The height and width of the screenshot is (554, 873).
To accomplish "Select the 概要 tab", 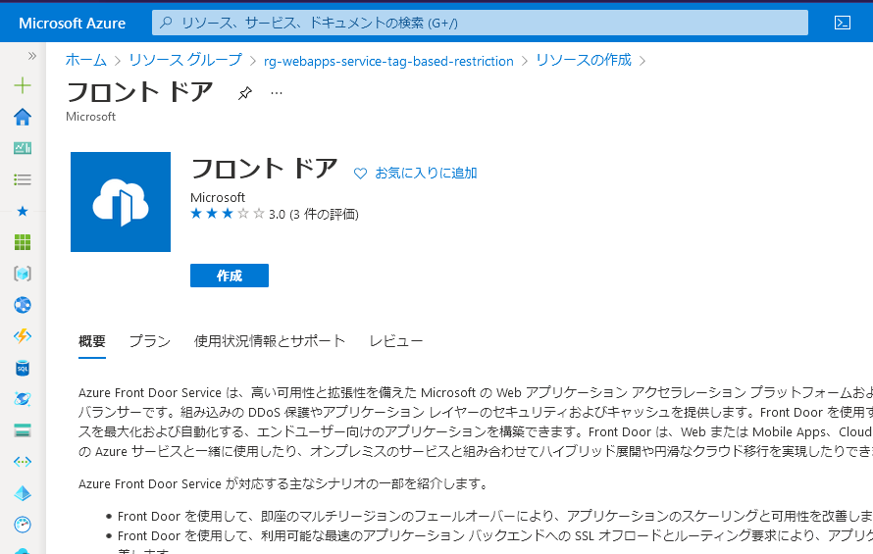I will click(x=92, y=341).
